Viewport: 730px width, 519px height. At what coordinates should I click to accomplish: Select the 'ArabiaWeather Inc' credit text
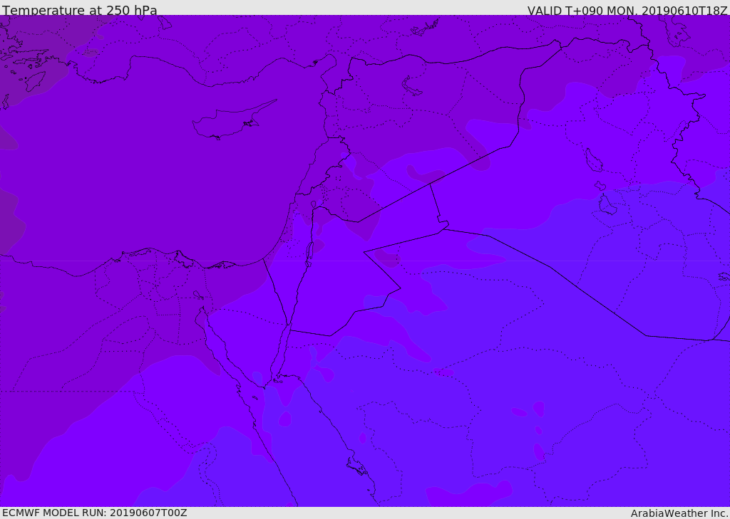[679, 513]
